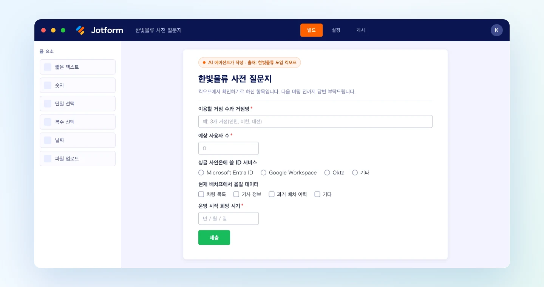This screenshot has width=544, height=287.
Task: Select 기타 radio under ID 서비스
Action: (x=355, y=173)
